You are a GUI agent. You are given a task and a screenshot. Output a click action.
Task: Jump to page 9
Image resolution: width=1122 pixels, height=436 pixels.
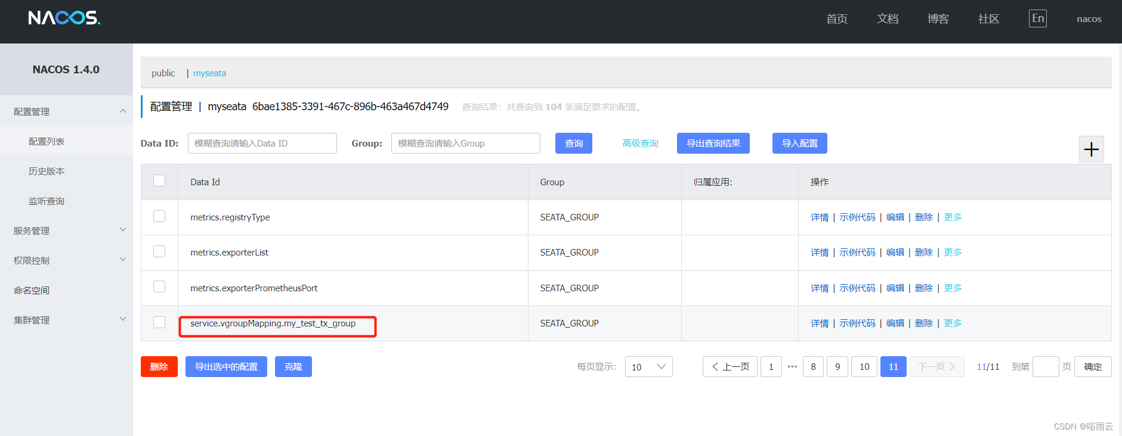[837, 367]
